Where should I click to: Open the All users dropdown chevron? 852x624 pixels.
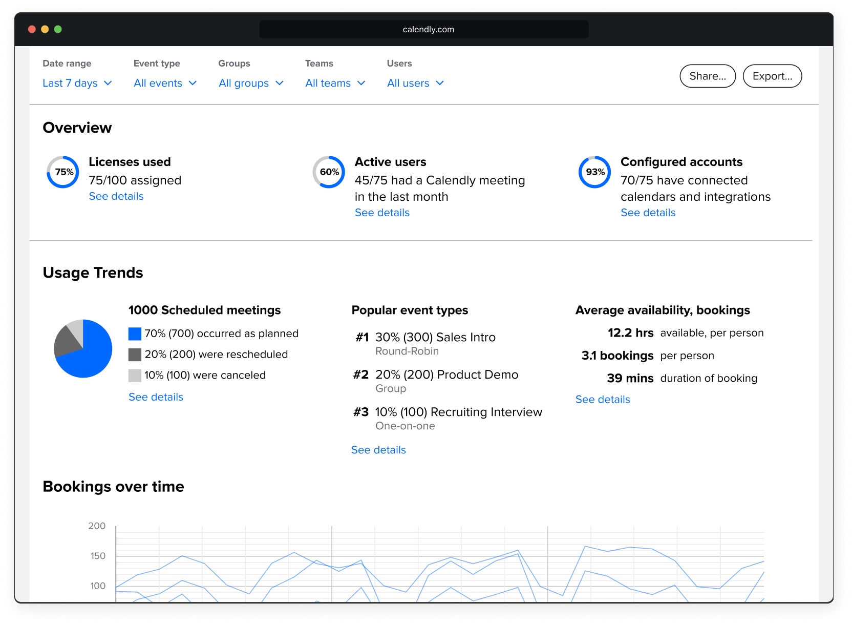click(x=440, y=83)
